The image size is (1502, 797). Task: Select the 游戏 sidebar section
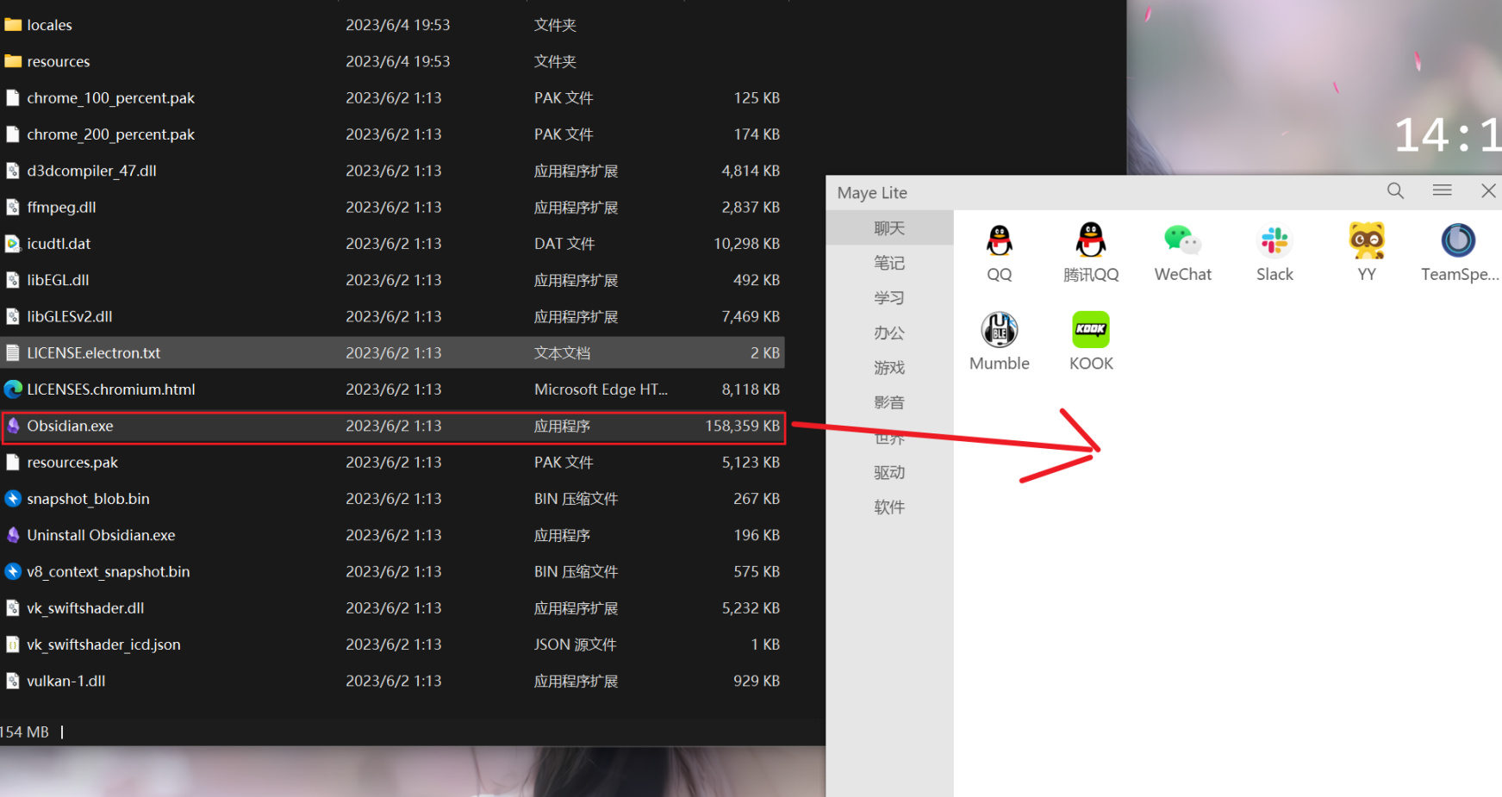[x=889, y=367]
